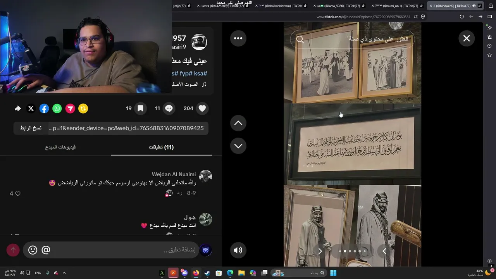Open Microsoft Edge from the taskbar
The height and width of the screenshot is (279, 496).
point(230,273)
